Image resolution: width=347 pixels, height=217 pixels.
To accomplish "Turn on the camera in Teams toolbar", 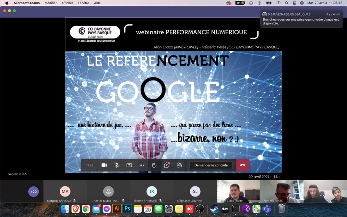I will (104, 165).
